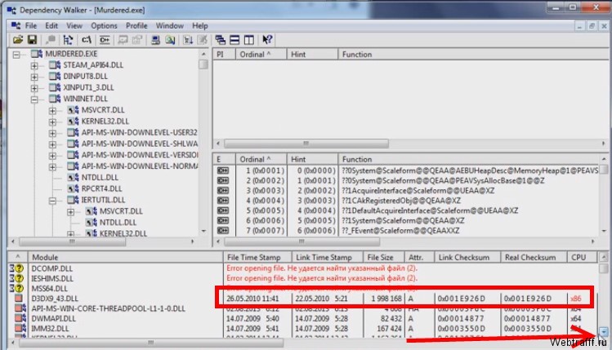The image size is (612, 350).
Task: Click module list scroll-down arrow
Action: tap(603, 332)
